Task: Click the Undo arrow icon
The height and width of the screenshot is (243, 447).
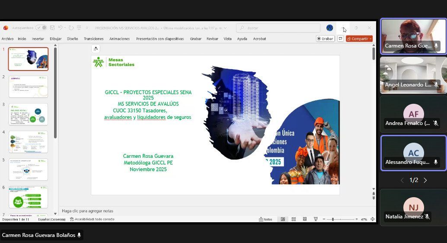Action: click(61, 28)
